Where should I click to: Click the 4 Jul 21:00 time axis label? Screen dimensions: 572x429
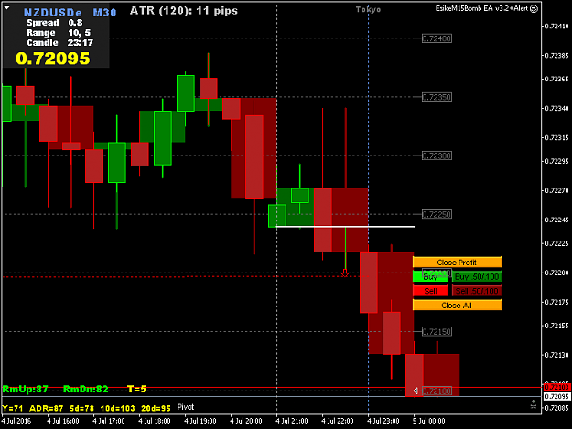point(292,421)
